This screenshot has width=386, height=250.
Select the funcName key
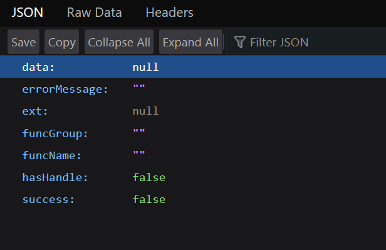[x=51, y=155]
